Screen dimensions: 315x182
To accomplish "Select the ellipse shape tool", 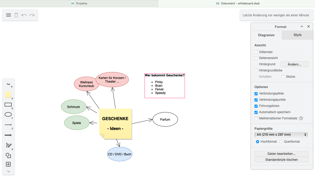I will [x=8, y=114].
